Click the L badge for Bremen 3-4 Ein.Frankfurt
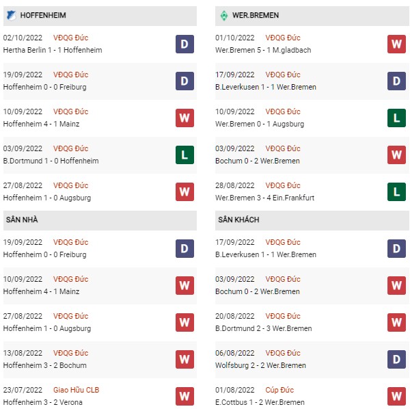The height and width of the screenshot is (409, 410). coord(396,192)
